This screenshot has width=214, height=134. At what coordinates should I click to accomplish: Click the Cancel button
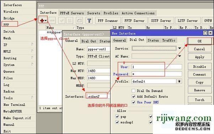pyautogui.click(x=200, y=49)
